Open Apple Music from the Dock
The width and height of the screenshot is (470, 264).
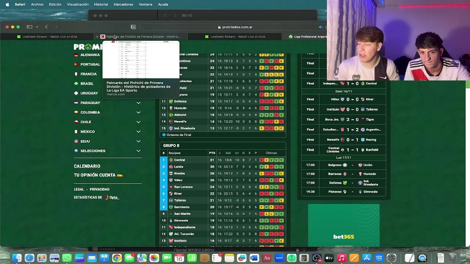tap(341, 258)
